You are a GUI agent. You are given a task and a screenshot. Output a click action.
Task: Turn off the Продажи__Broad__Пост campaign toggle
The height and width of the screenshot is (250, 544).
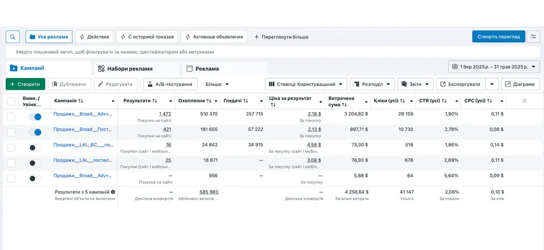(x=35, y=132)
